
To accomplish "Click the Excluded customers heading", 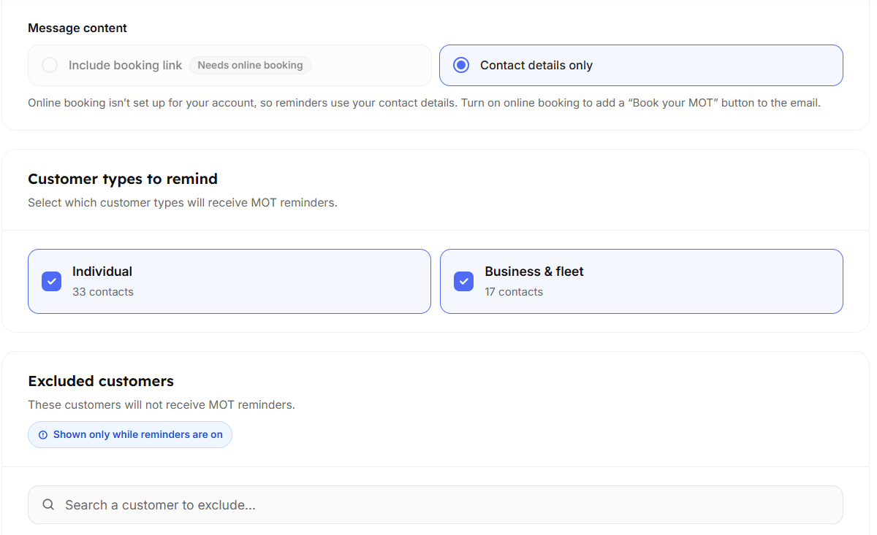I will [101, 381].
